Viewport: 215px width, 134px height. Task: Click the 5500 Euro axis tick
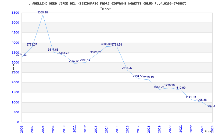[x=15, y=13]
